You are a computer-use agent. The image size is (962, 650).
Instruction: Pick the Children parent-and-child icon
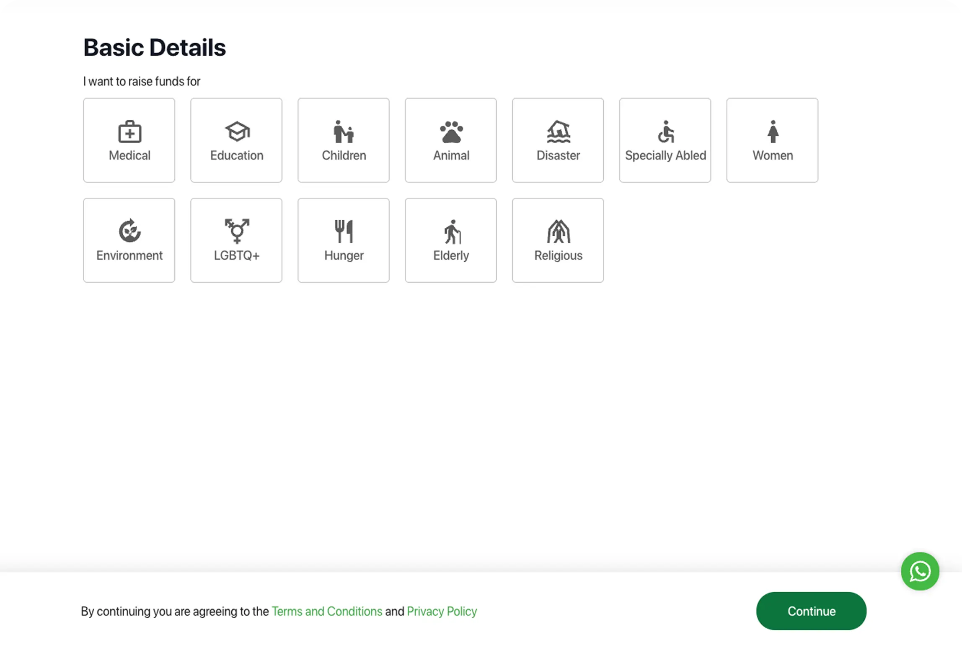pyautogui.click(x=344, y=132)
